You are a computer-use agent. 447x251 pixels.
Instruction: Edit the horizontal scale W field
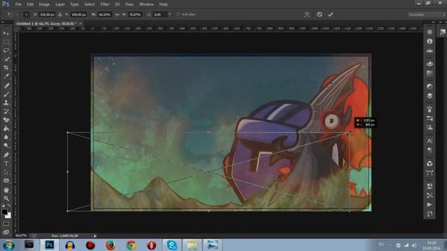pos(105,14)
